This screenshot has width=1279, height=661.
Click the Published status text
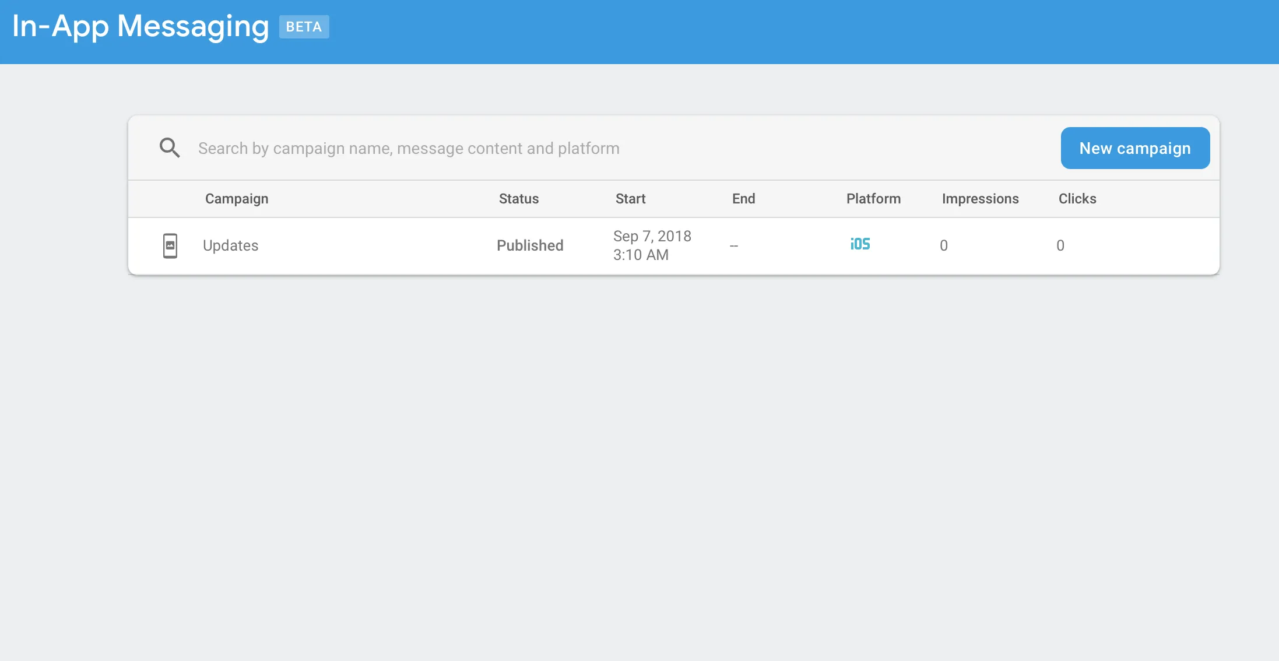point(530,245)
